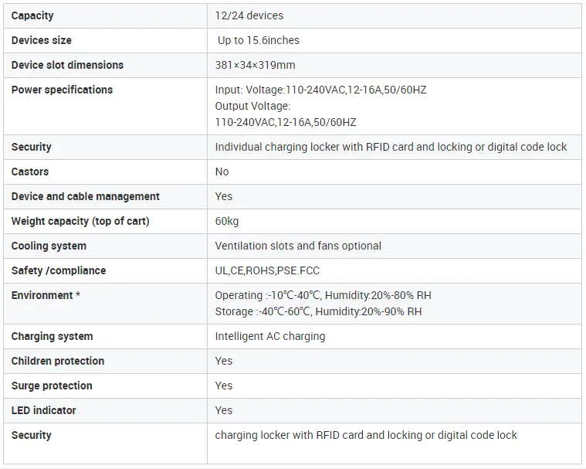Image resolution: width=586 pixels, height=469 pixels.
Task: Click the 381×34×319mm dimension value
Action: (255, 65)
